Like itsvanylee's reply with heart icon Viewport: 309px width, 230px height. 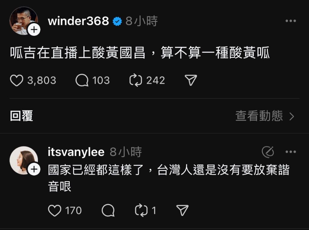(x=55, y=210)
